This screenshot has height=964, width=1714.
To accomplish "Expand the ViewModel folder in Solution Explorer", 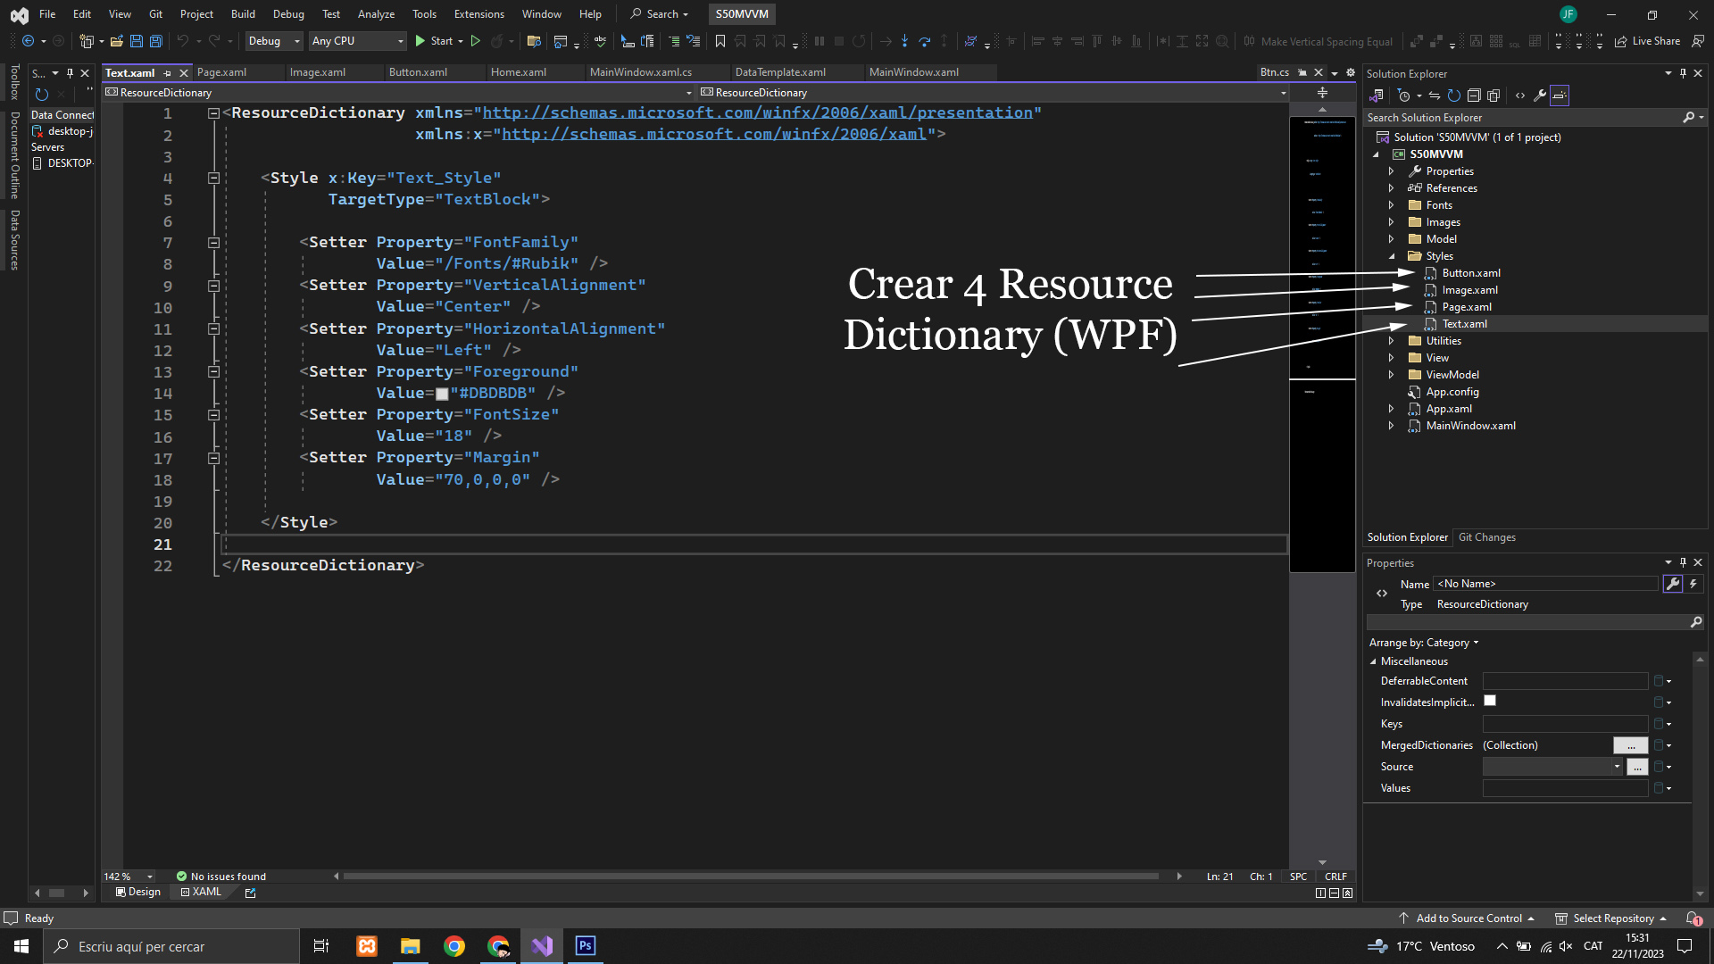I will (x=1391, y=375).
